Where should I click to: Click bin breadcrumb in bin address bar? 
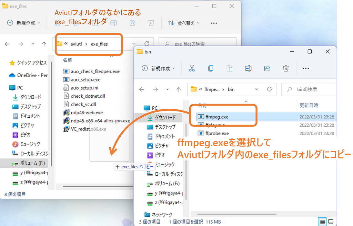[x=231, y=89]
